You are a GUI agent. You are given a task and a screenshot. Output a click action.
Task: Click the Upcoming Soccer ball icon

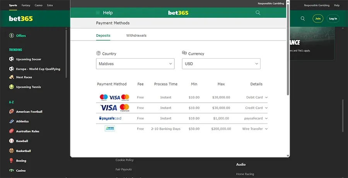[x=11, y=59]
